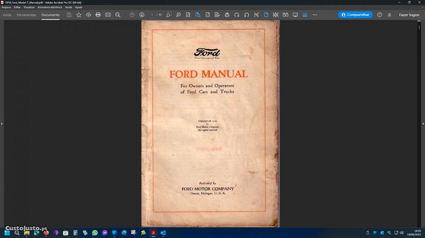425x238 pixels.
Task: Switch to the Início tab
Action: tap(7, 15)
